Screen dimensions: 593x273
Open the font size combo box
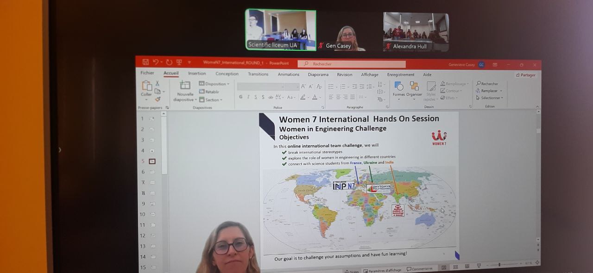[x=292, y=87]
